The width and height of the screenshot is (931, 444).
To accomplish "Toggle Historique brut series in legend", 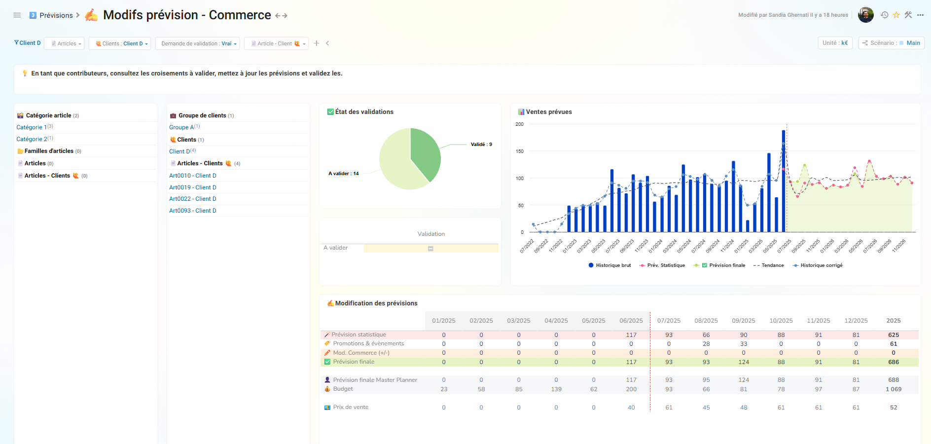I will [609, 265].
